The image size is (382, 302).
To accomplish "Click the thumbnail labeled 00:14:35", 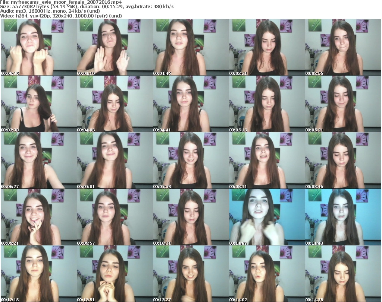I will click(343, 274).
